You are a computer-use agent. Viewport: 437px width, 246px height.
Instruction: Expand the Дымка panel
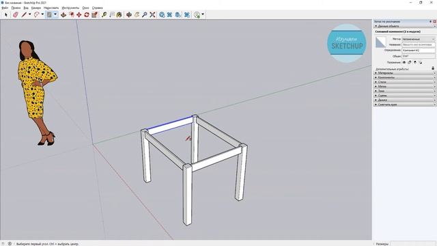click(x=405, y=100)
